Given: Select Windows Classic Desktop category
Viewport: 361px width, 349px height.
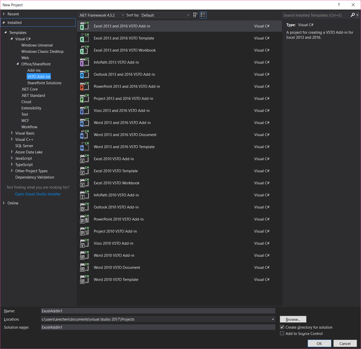Looking at the screenshot, I should point(42,52).
